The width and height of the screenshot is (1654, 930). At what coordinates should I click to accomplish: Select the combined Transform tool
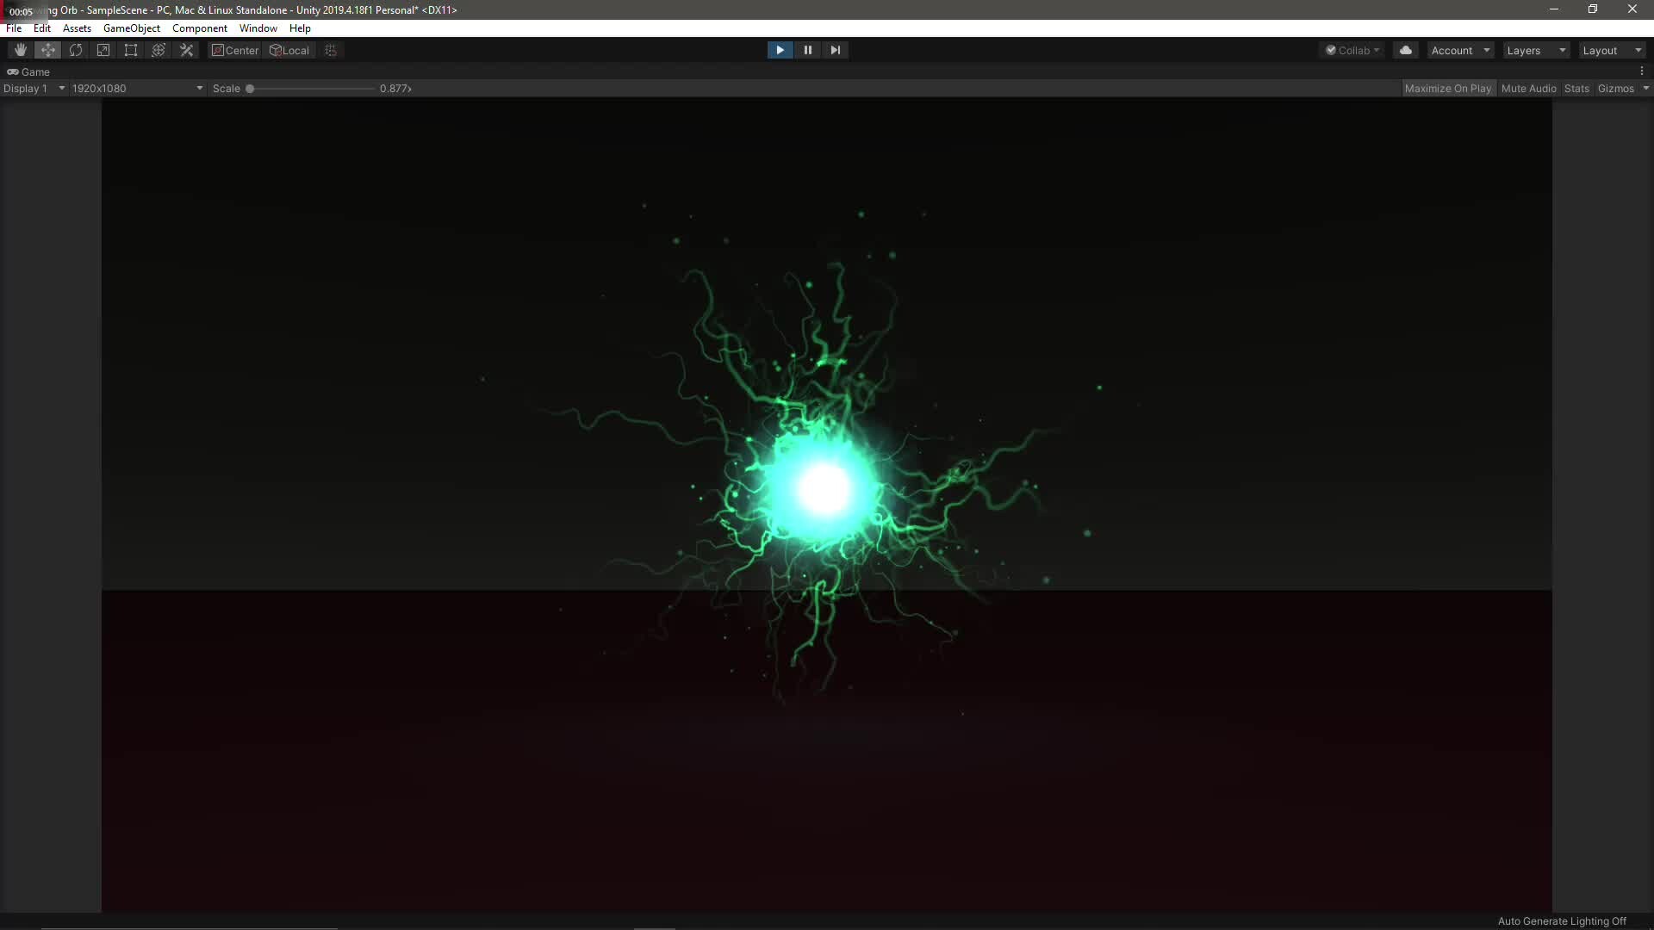point(158,50)
